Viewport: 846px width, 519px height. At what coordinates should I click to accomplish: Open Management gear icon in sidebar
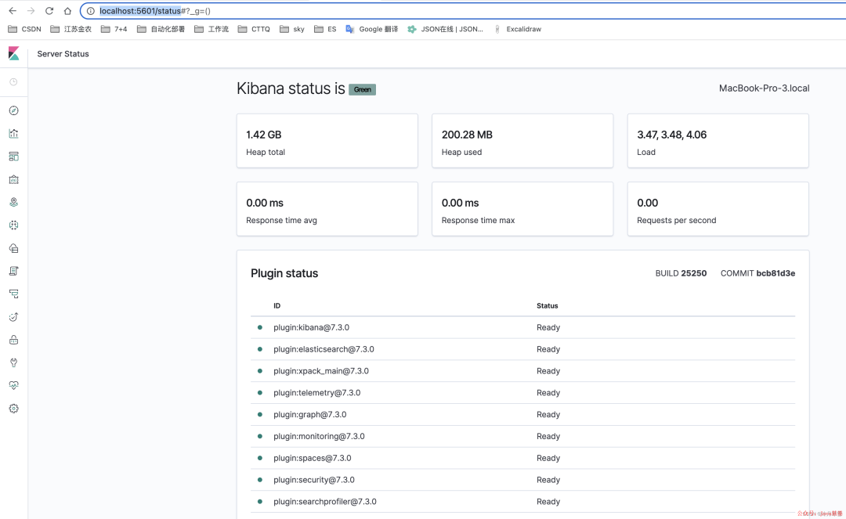click(13, 409)
